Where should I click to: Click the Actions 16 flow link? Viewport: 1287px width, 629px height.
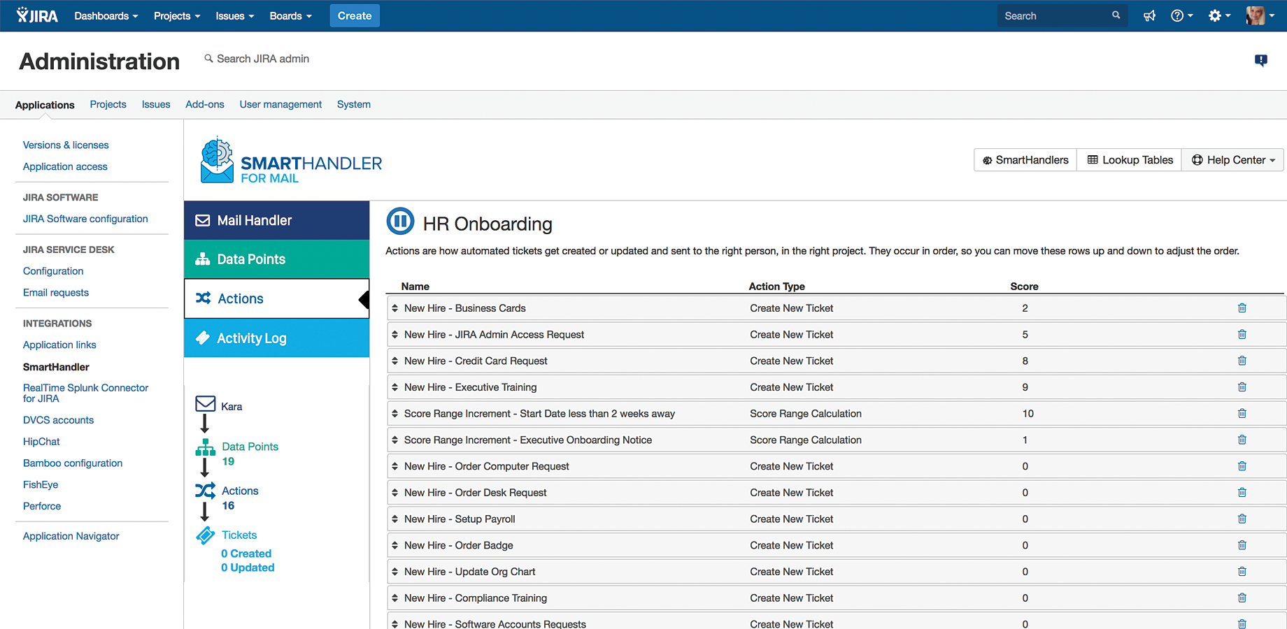240,498
